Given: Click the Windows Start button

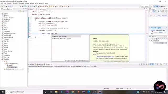Looking at the screenshot, I should pyautogui.click(x=3, y=92).
